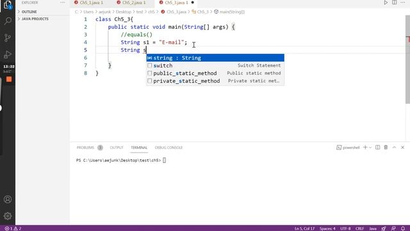This screenshot has width=410, height=231.
Task: Open the notifications bell
Action: coord(403,228)
